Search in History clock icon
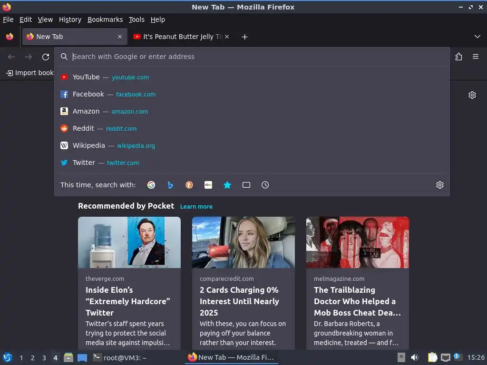The image size is (487, 365). click(265, 185)
